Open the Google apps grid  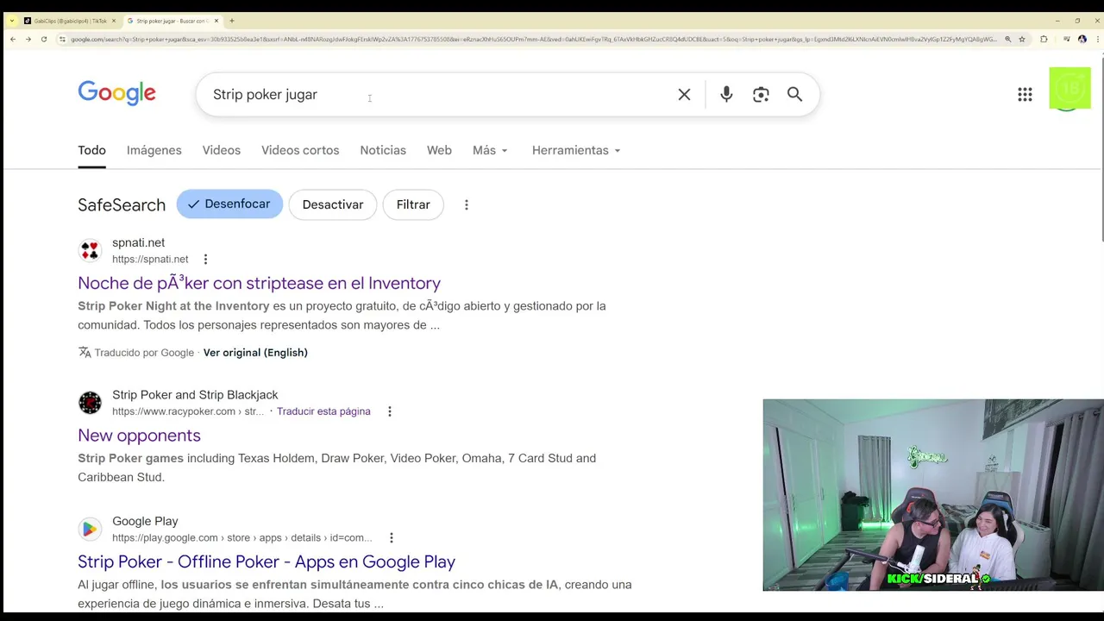[x=1025, y=95]
